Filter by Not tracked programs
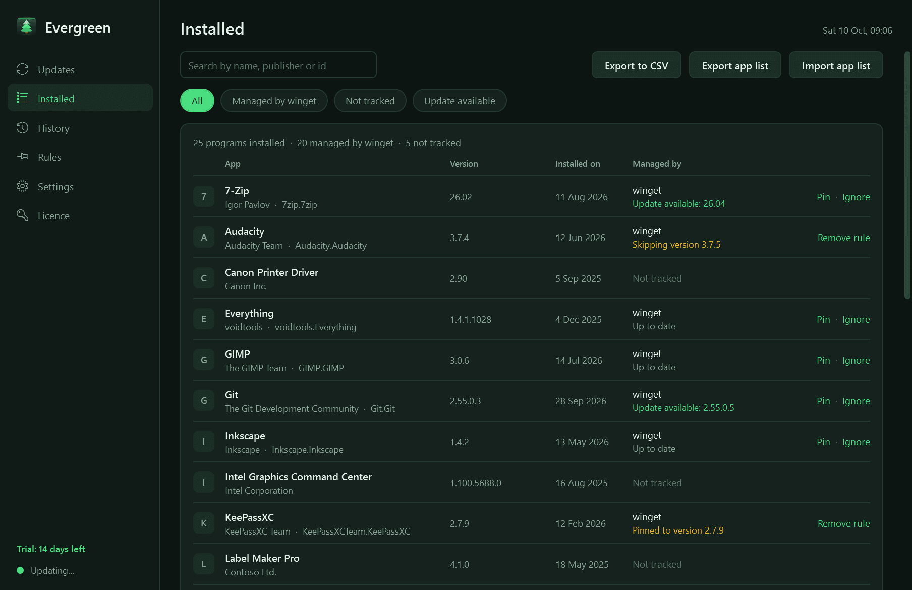 coord(370,101)
